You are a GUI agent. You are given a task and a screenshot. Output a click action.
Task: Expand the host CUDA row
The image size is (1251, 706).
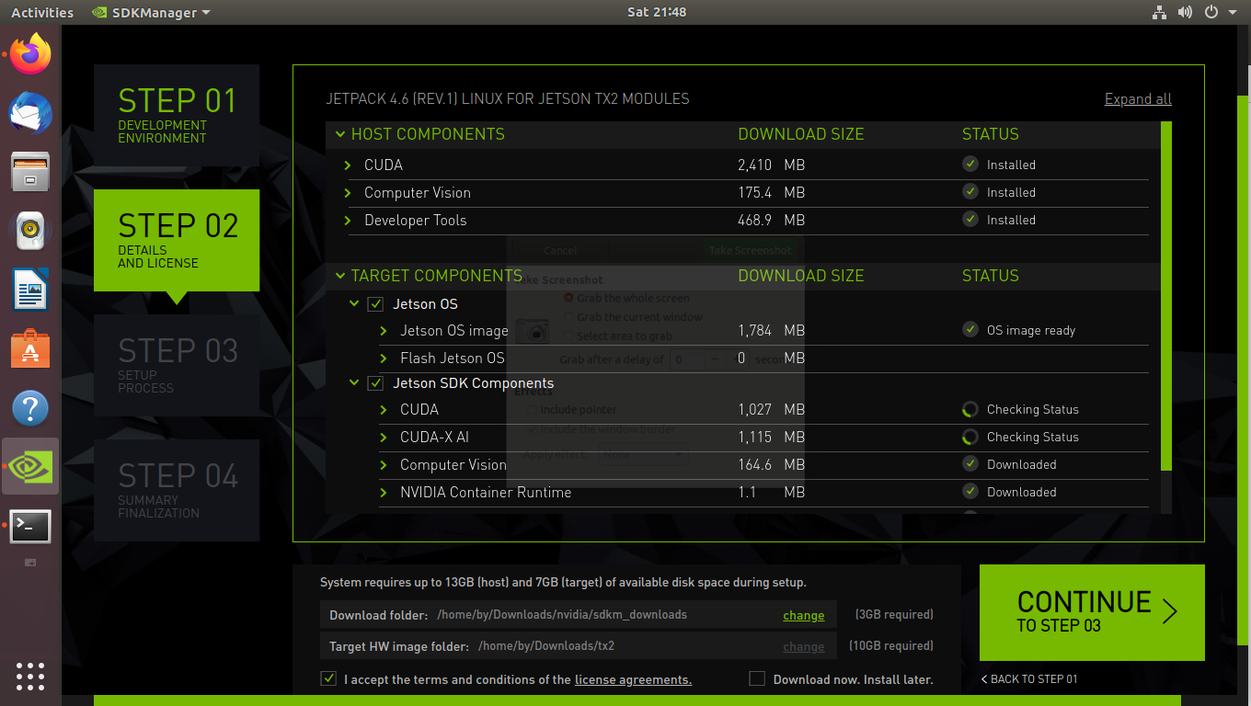348,165
